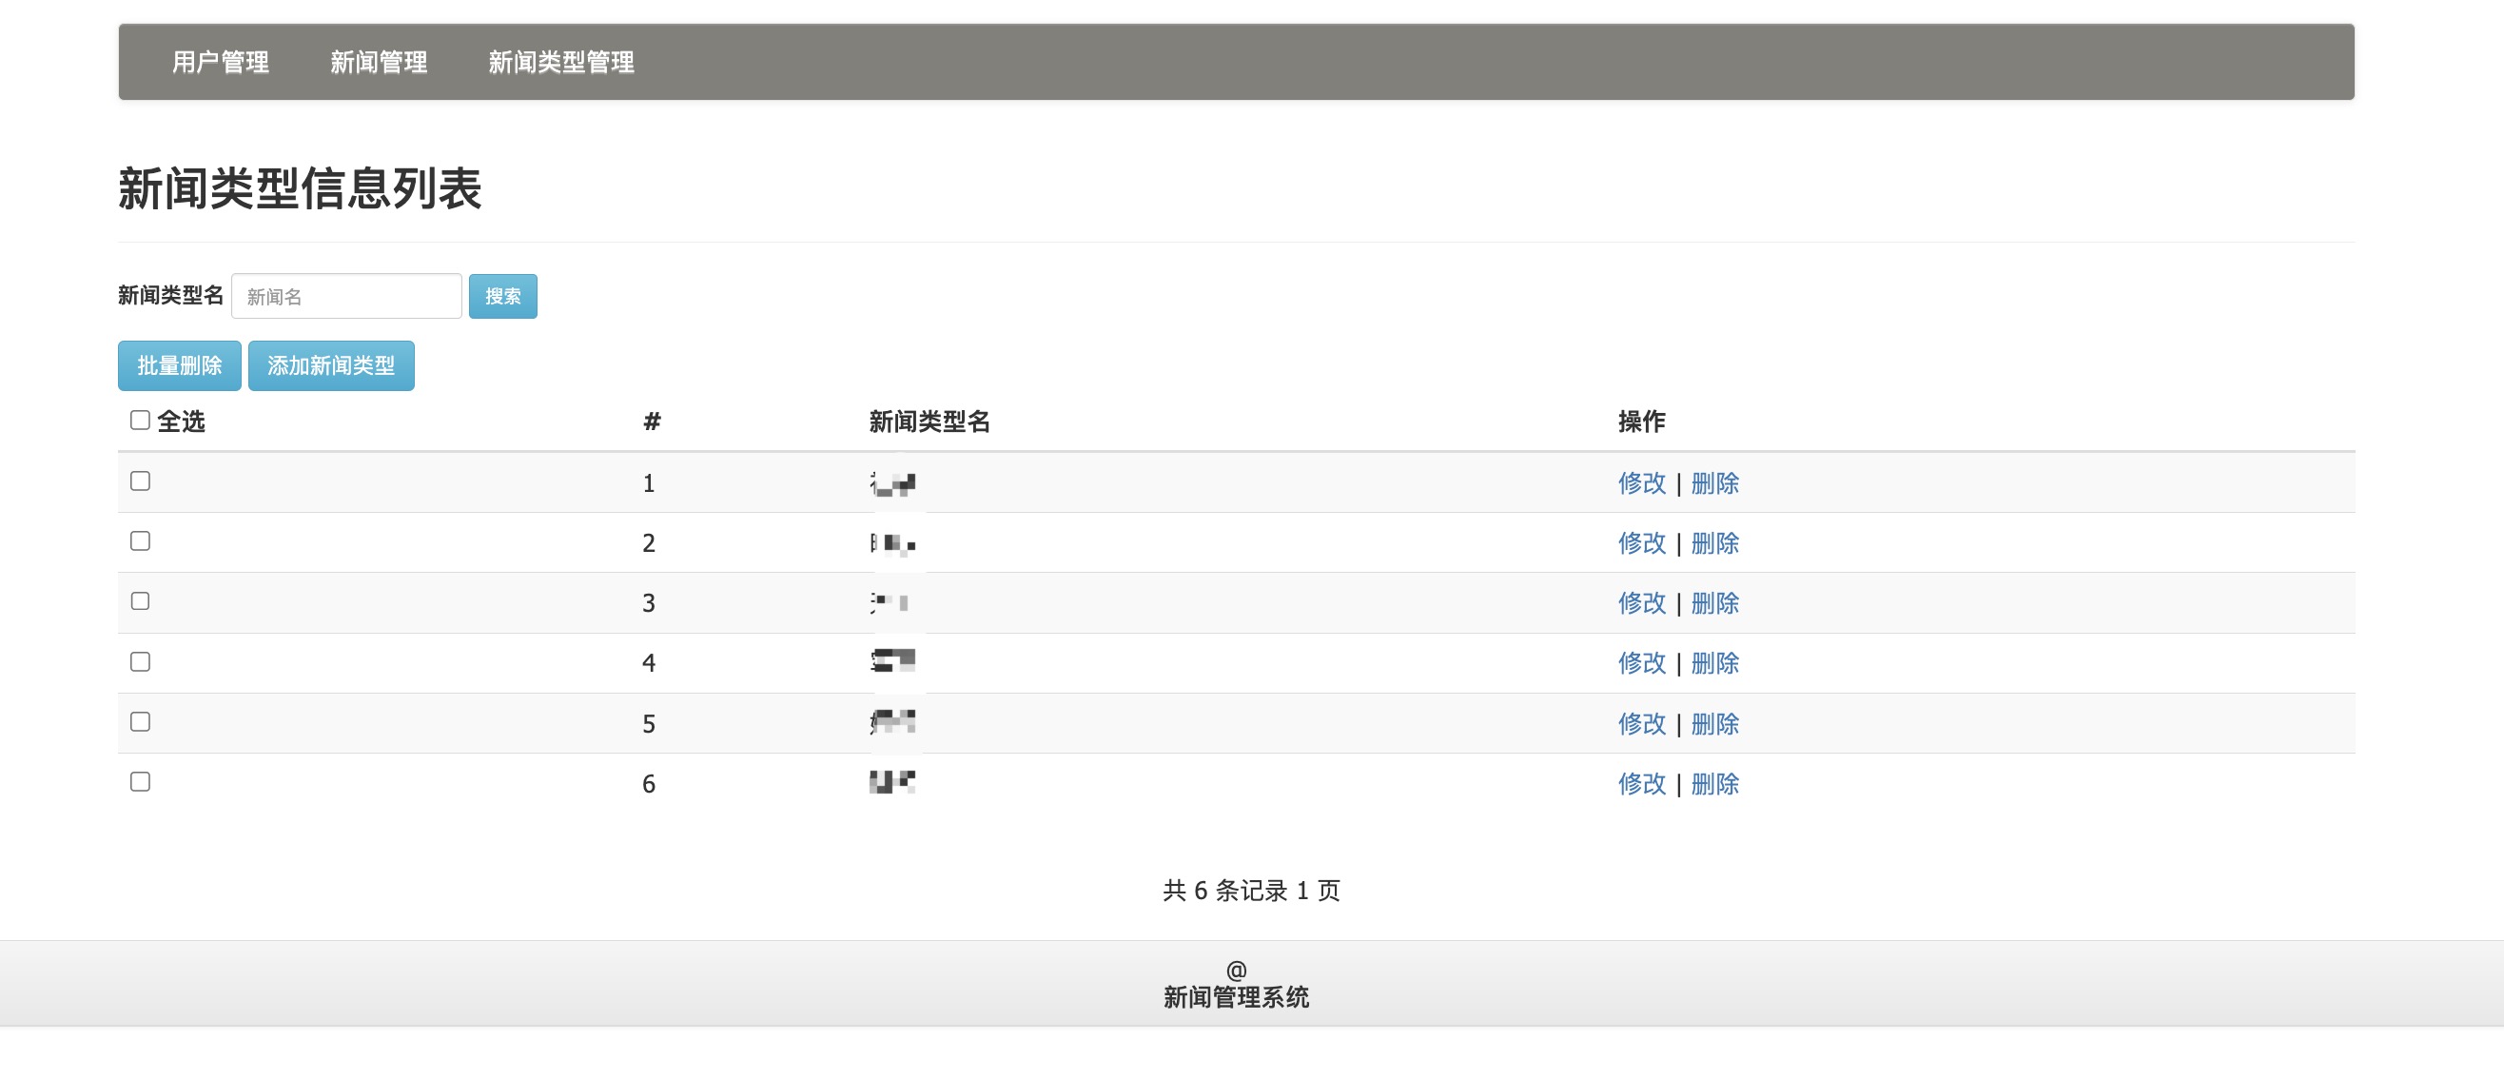The width and height of the screenshot is (2504, 1079).
Task: Toggle the 全选 checkbox
Action: point(140,420)
